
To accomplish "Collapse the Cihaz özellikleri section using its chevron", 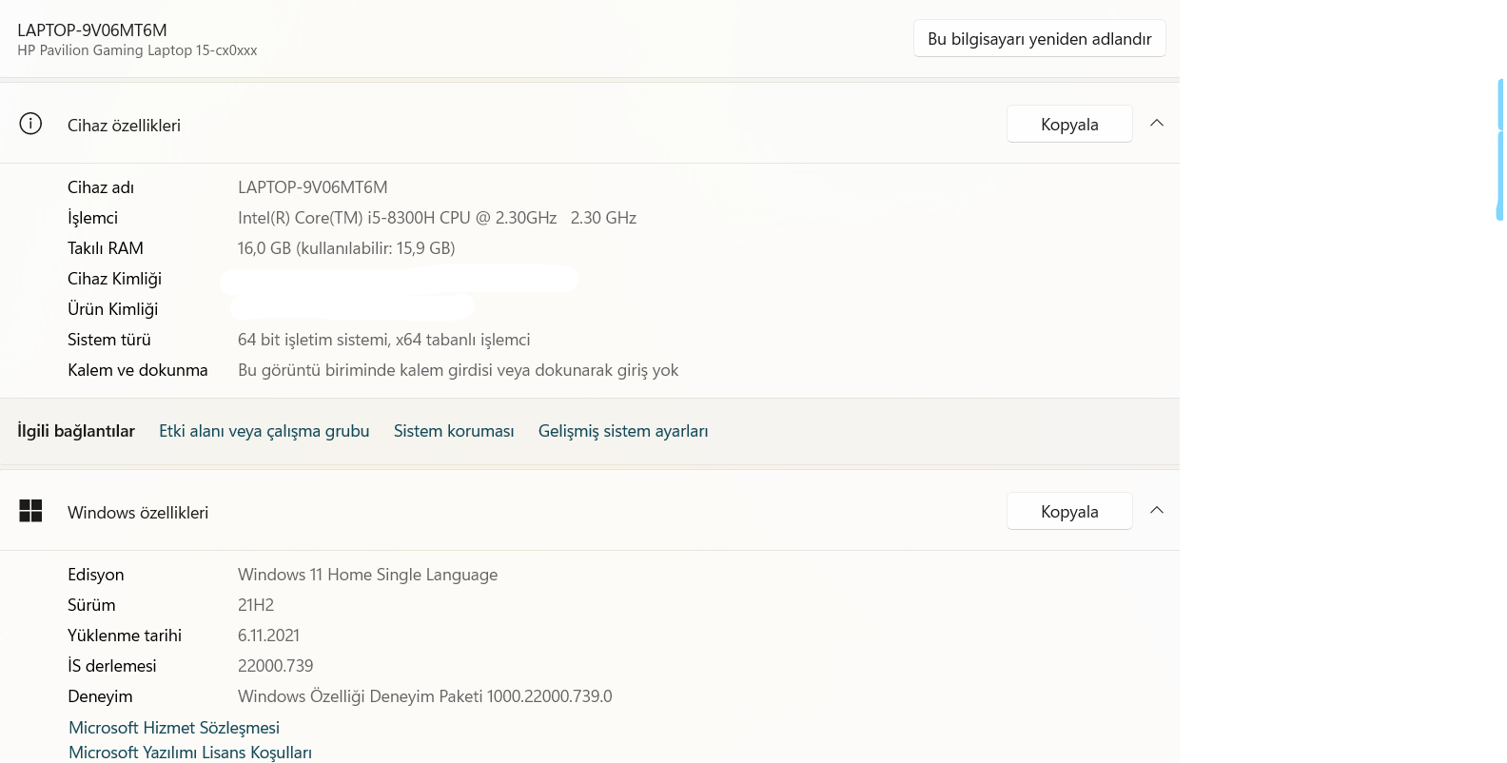I will pos(1157,124).
